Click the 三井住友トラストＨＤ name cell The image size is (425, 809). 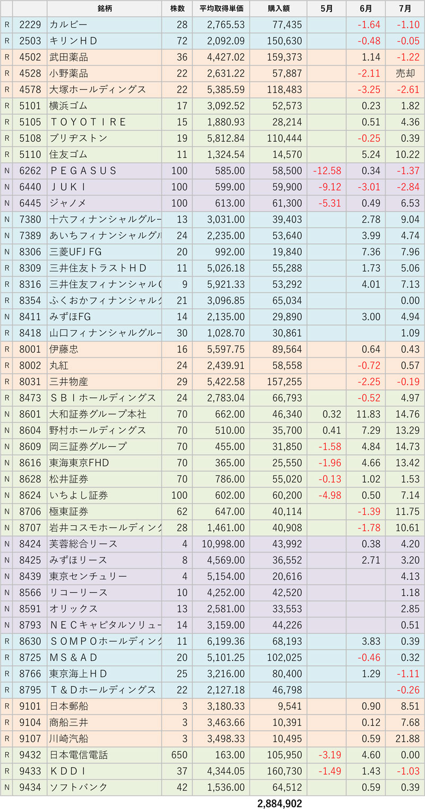(x=104, y=268)
